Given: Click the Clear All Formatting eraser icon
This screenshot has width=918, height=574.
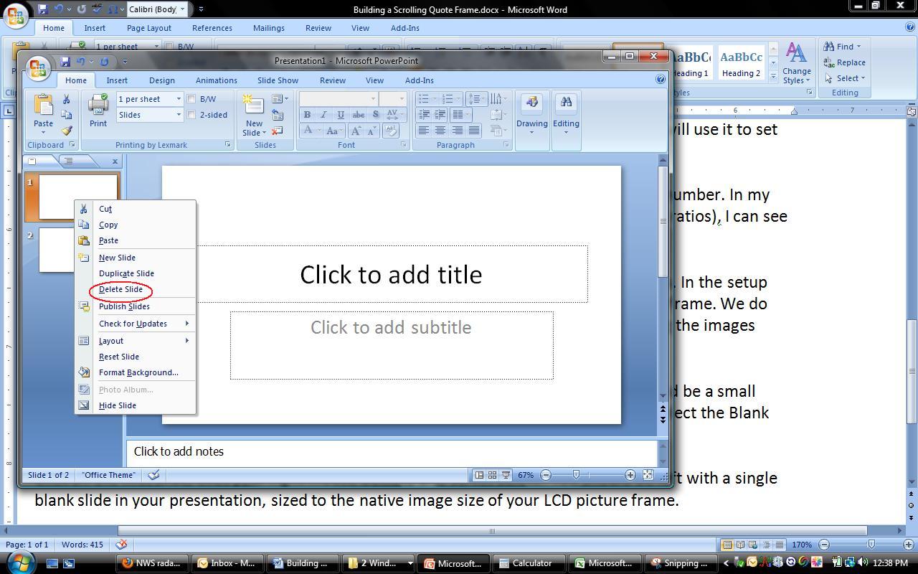Looking at the screenshot, I should tap(391, 131).
